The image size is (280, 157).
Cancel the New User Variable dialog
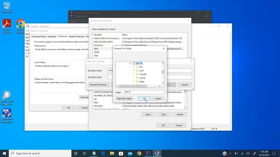click(x=185, y=85)
